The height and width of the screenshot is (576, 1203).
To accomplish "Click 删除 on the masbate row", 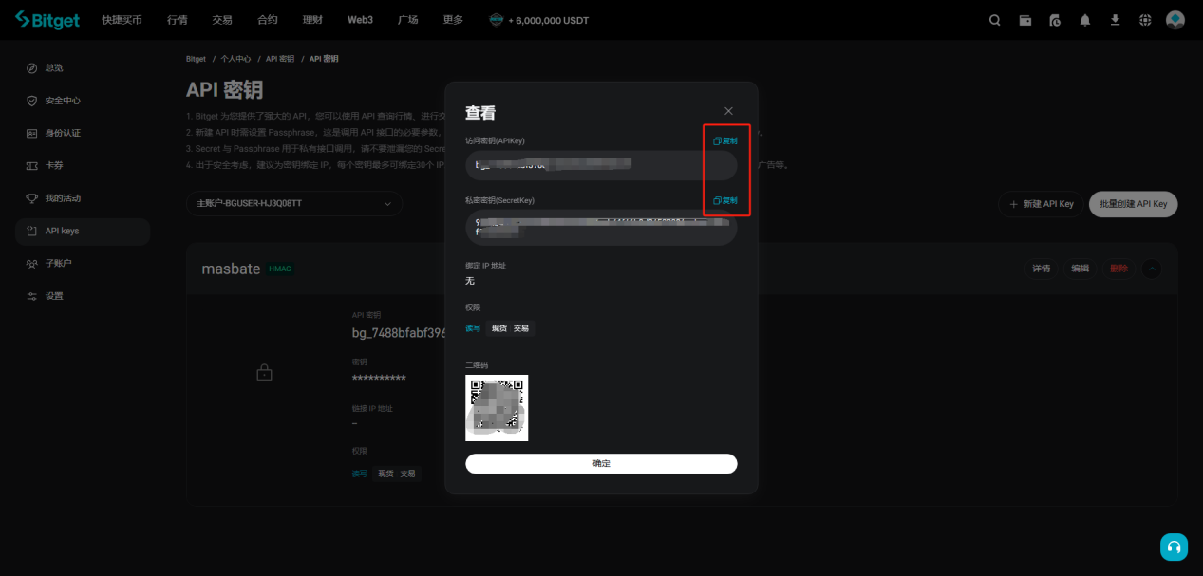I will (1119, 269).
